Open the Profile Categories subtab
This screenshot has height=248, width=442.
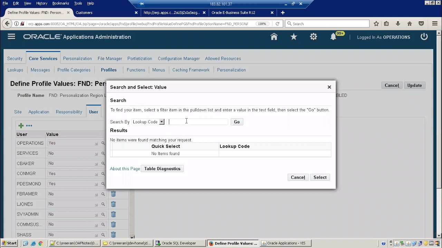74,70
